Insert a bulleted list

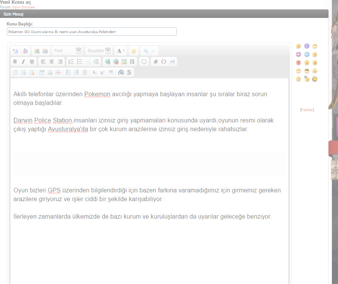(80, 62)
